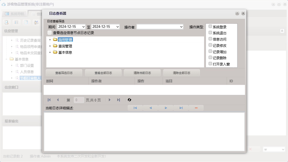288x162 pixels.
Task: Click 基本信息 folder icon in navigation panel
Action: (x=12, y=59)
